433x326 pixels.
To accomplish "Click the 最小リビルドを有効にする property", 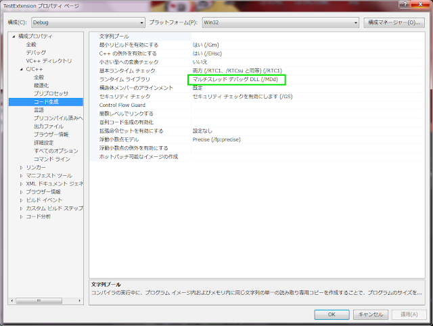I will 129,45.
